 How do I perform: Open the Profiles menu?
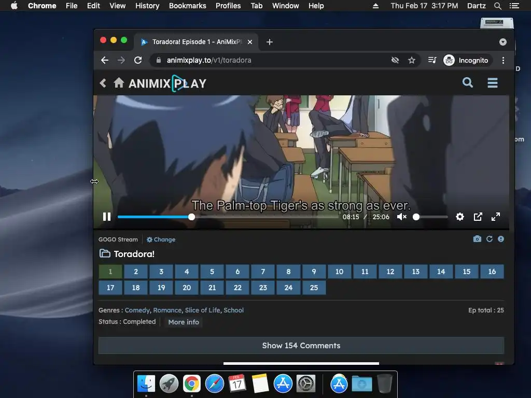[228, 6]
